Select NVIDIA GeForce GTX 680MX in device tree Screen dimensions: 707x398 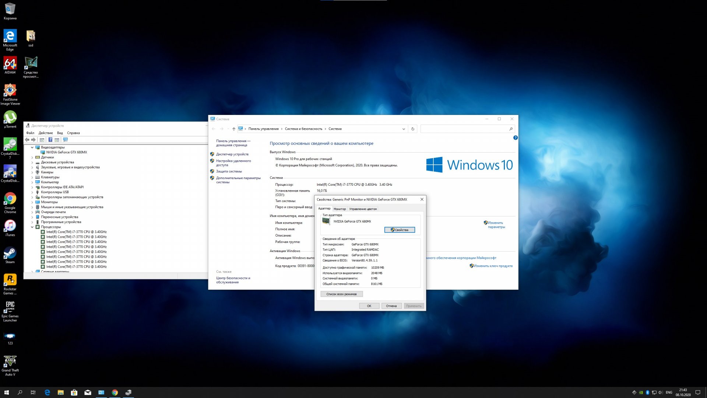pyautogui.click(x=66, y=152)
